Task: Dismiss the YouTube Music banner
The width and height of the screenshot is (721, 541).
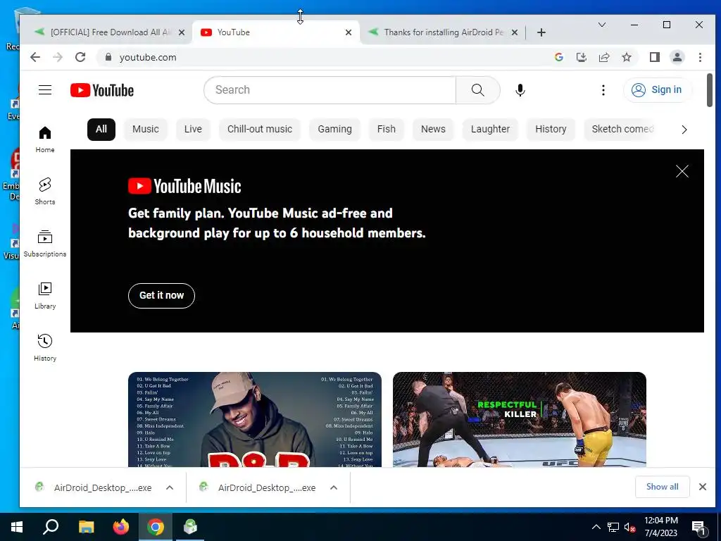Action: pyautogui.click(x=682, y=171)
